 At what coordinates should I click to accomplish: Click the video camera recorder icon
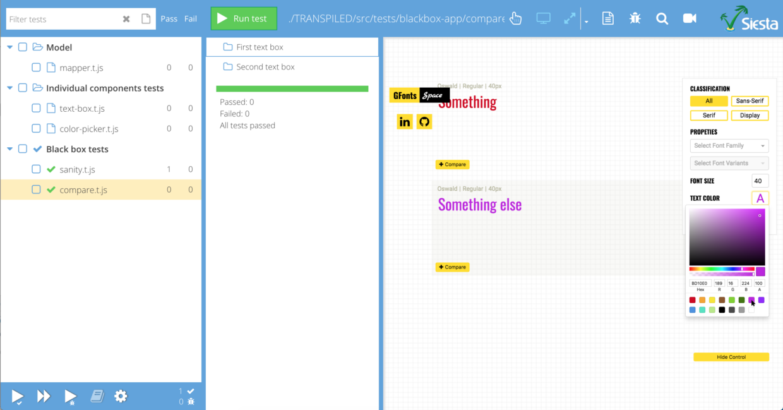(690, 19)
